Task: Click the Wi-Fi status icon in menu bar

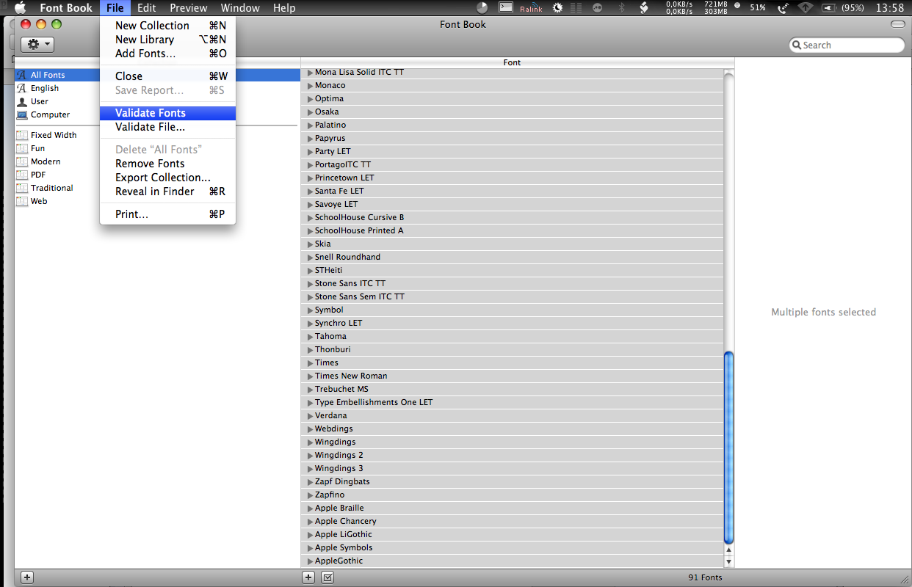Action: point(806,8)
